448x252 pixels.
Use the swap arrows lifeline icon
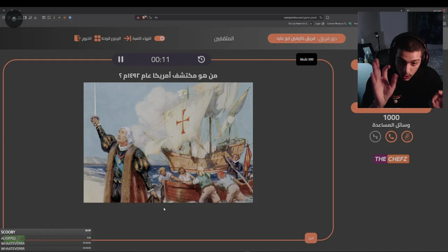click(375, 136)
